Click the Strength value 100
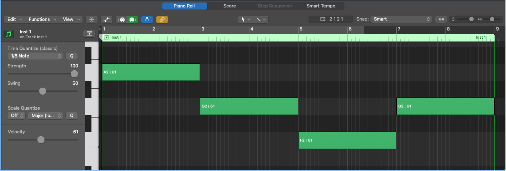Viewport: 506px width, 171px height. (x=74, y=66)
